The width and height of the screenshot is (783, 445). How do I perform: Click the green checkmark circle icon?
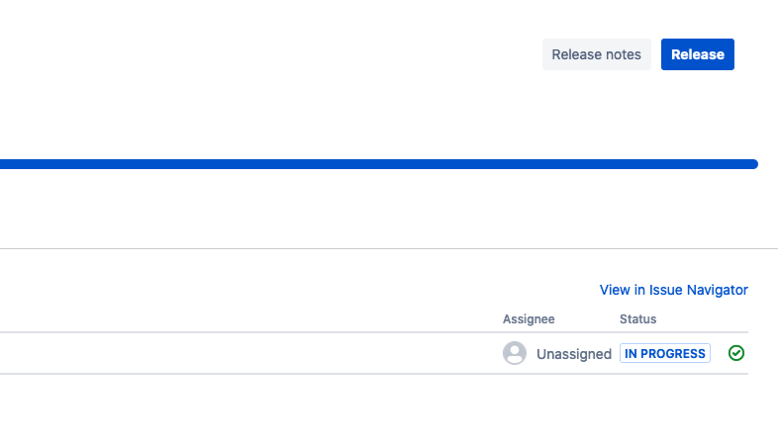pyautogui.click(x=736, y=353)
